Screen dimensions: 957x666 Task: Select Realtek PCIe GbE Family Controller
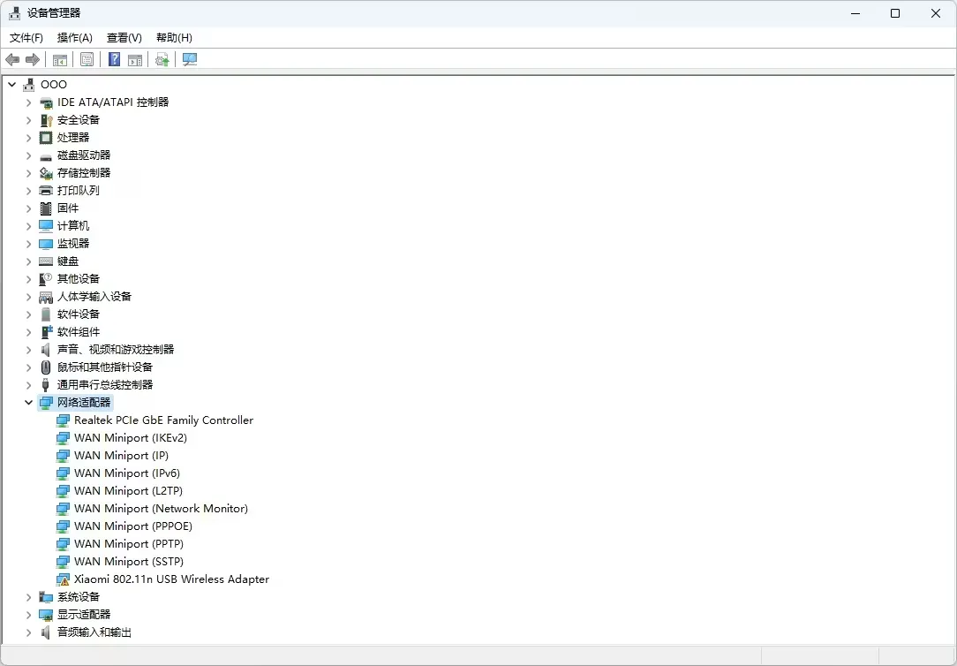163,420
